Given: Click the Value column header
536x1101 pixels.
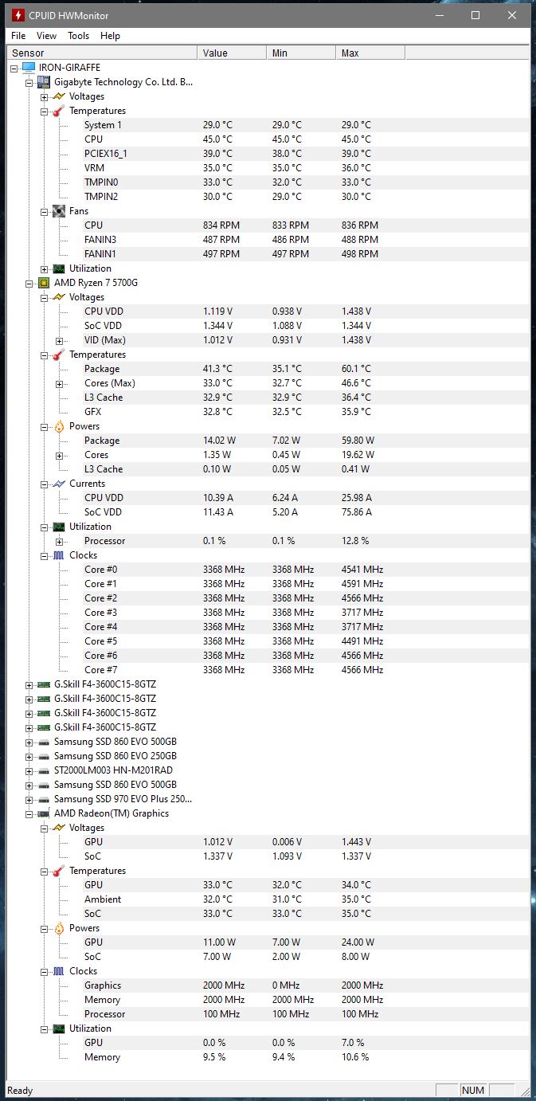Looking at the screenshot, I should click(x=232, y=53).
